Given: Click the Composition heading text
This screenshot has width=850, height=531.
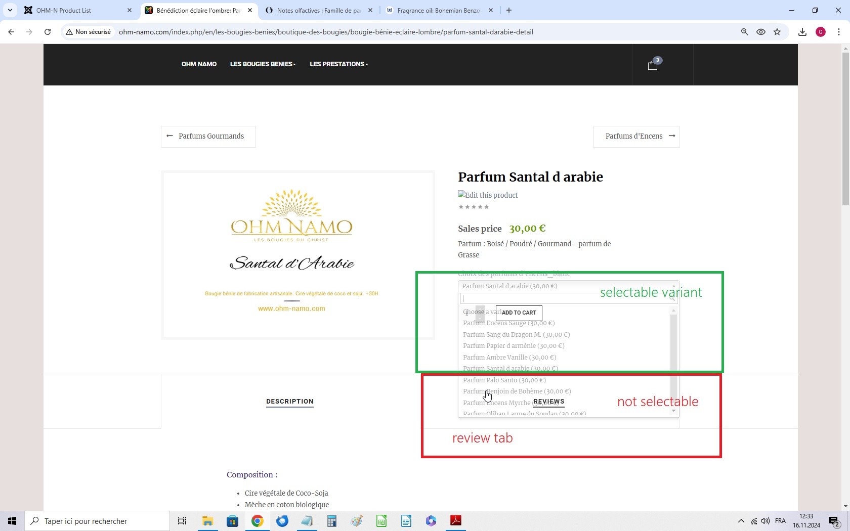Looking at the screenshot, I should pyautogui.click(x=252, y=475).
